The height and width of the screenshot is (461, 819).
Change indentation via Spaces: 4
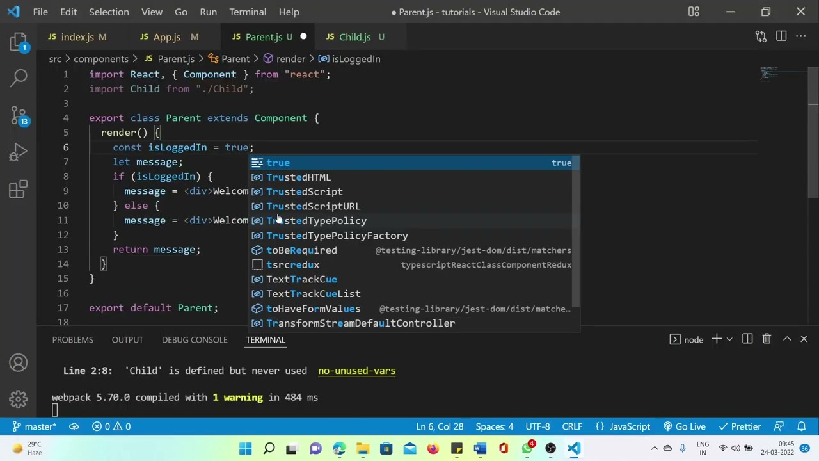495,426
